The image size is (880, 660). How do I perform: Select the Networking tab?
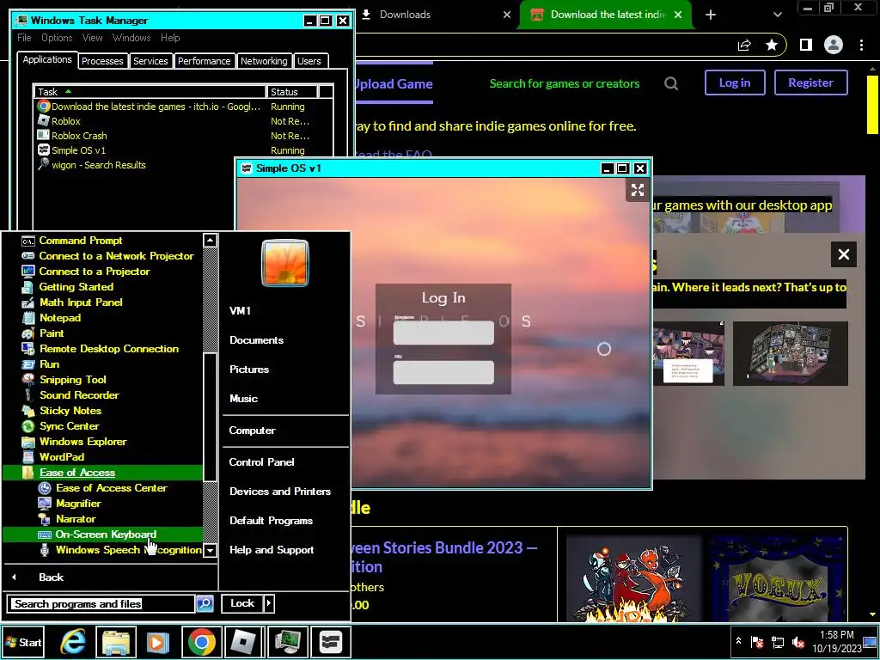(264, 61)
